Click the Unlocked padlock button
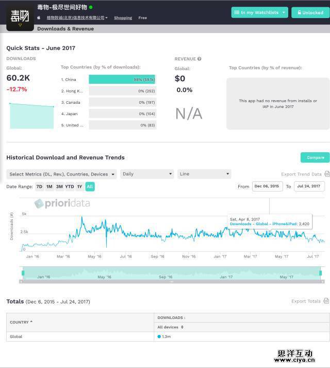This screenshot has height=368, width=330. 309,12
